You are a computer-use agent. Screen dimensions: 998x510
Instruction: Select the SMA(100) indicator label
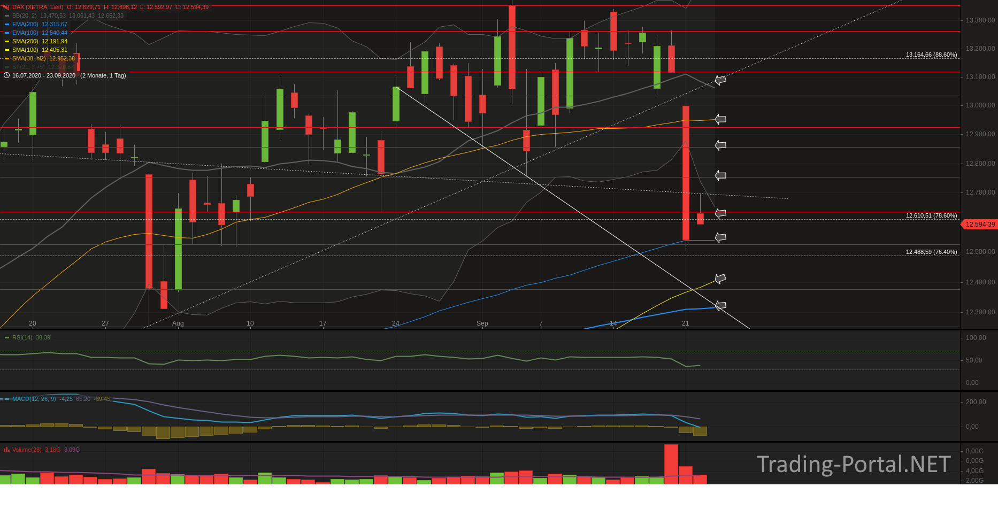coord(25,50)
